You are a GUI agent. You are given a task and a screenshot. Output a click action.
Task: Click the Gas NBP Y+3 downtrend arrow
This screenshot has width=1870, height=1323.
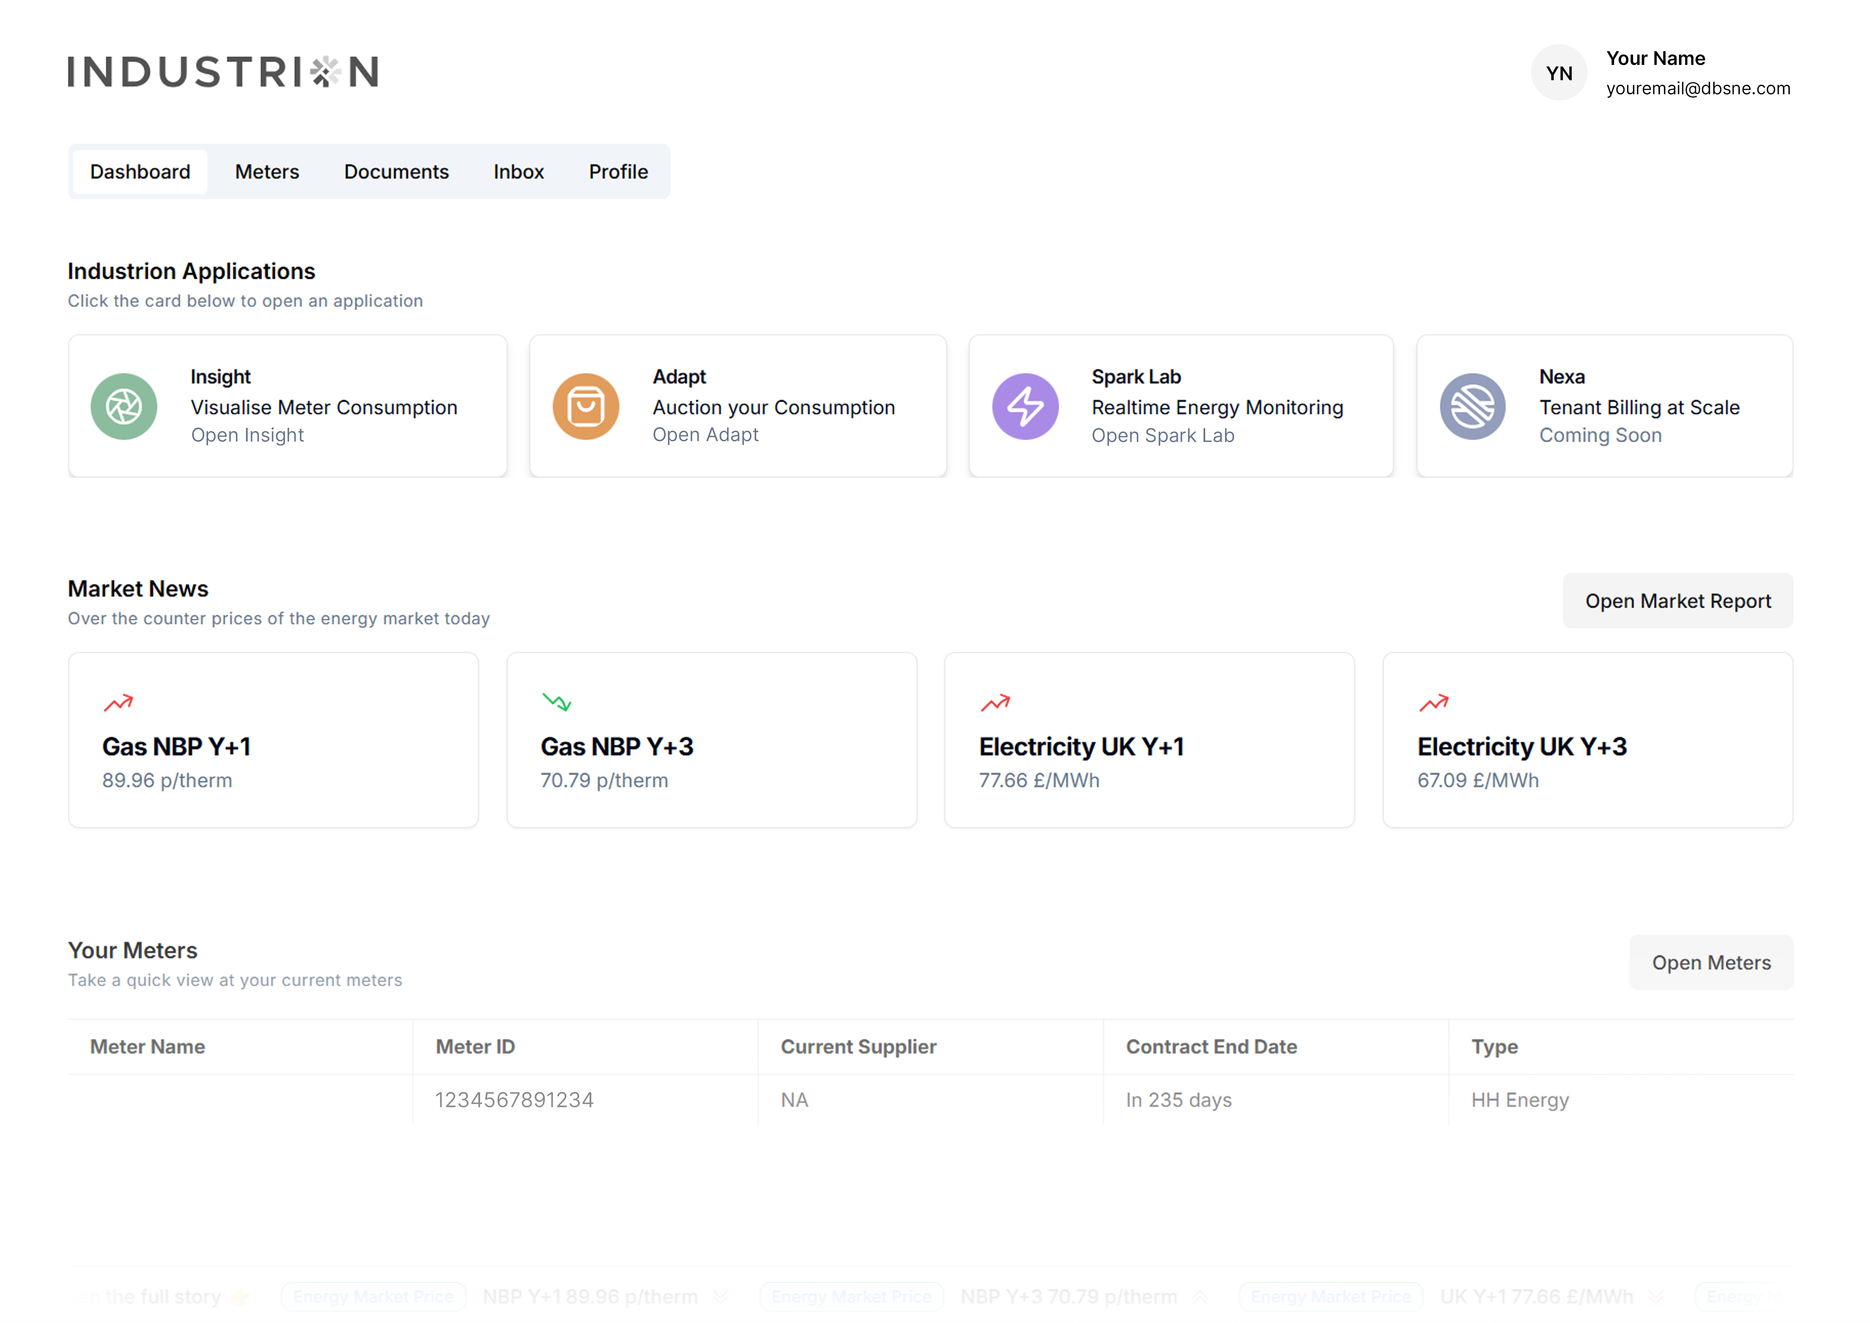[x=556, y=702]
